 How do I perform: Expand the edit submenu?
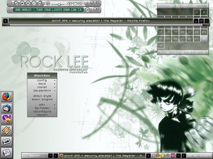point(42,105)
